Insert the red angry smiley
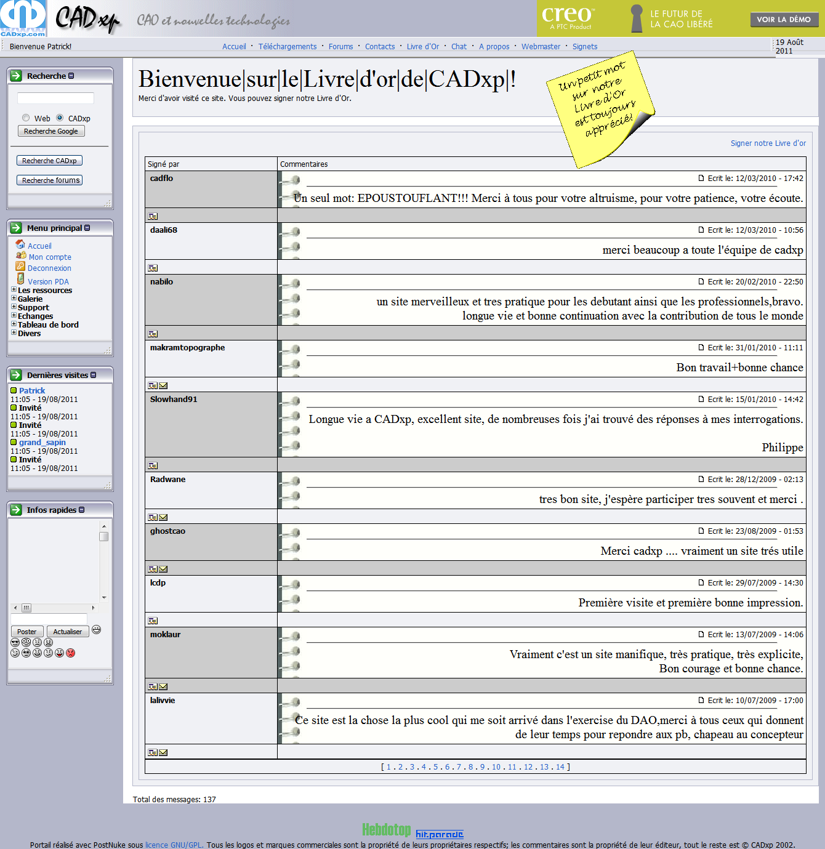 click(x=71, y=653)
